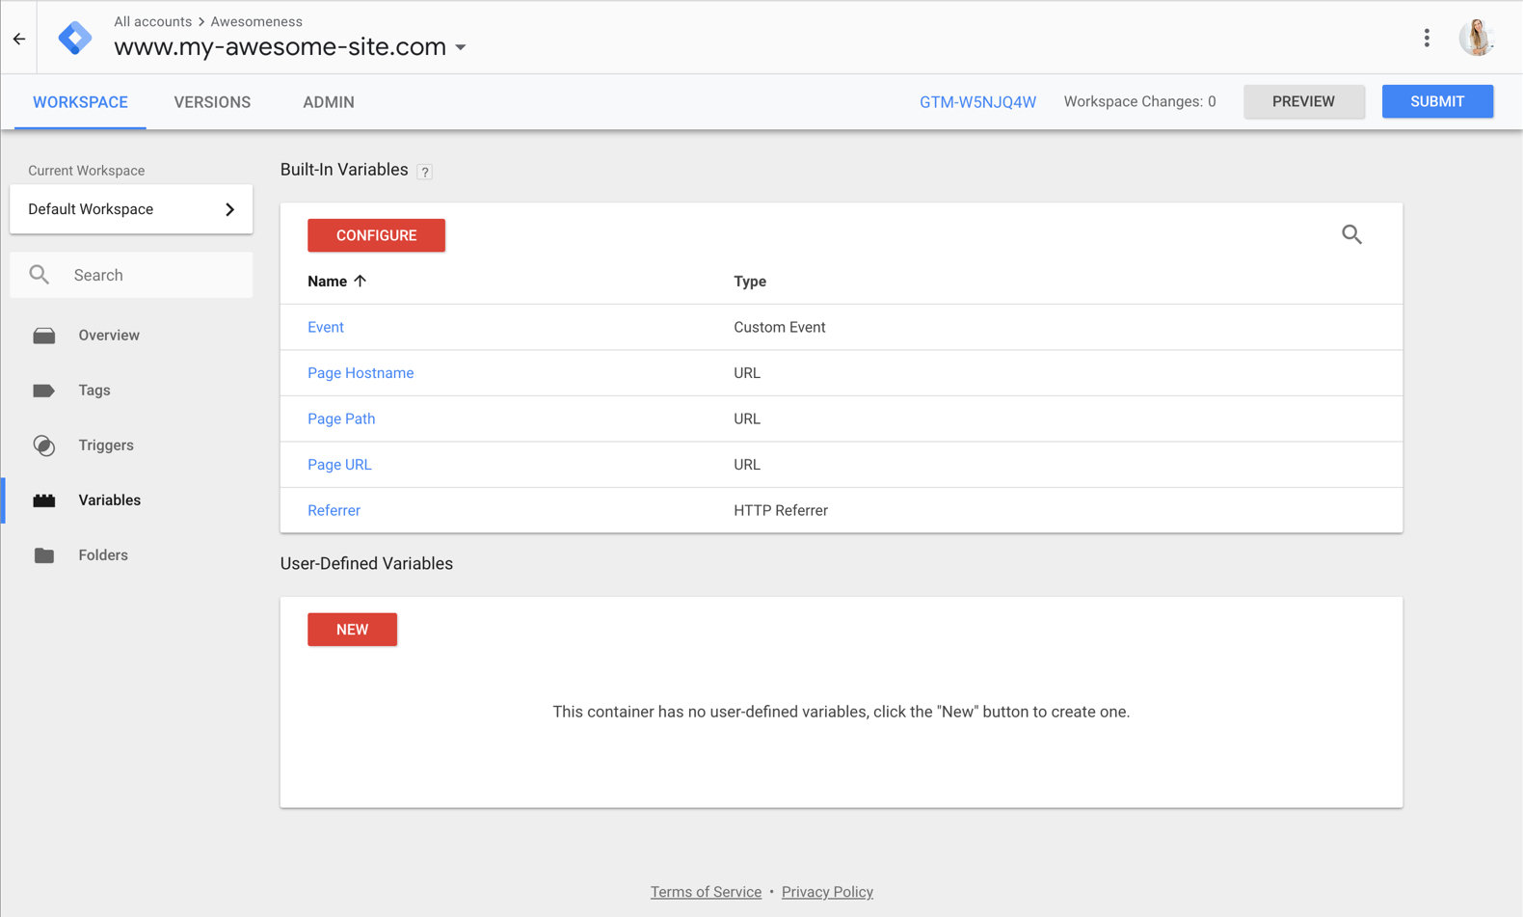This screenshot has width=1523, height=917.
Task: Open the Page Hostname variable
Action: 361,373
